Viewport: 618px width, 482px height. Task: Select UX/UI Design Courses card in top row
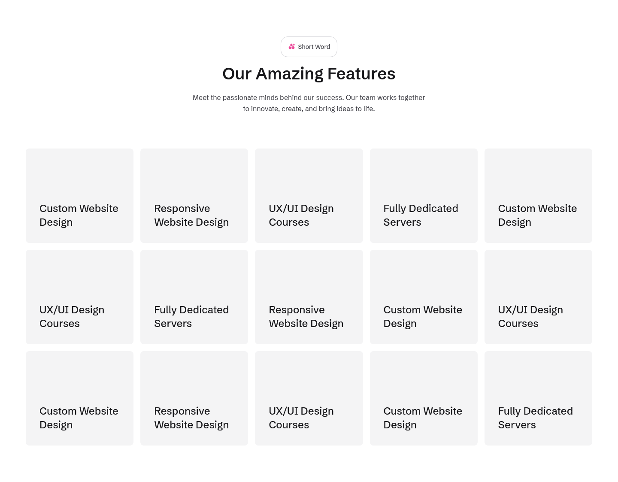309,196
